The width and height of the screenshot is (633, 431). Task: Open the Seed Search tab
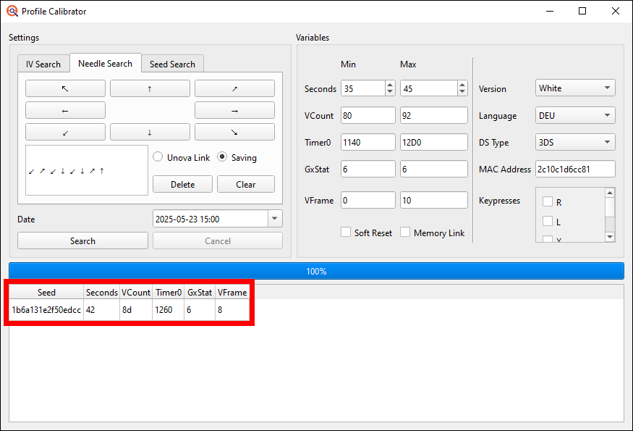click(x=172, y=64)
